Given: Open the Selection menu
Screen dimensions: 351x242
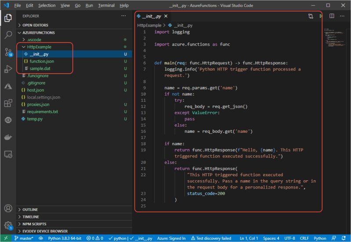Looking at the screenshot, I should click(47, 5).
